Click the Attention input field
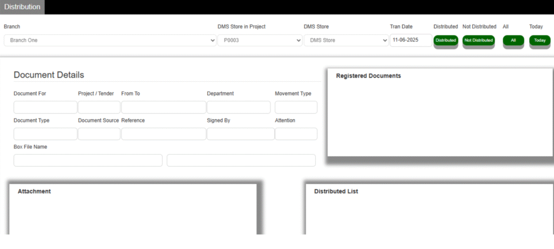 pyautogui.click(x=296, y=134)
